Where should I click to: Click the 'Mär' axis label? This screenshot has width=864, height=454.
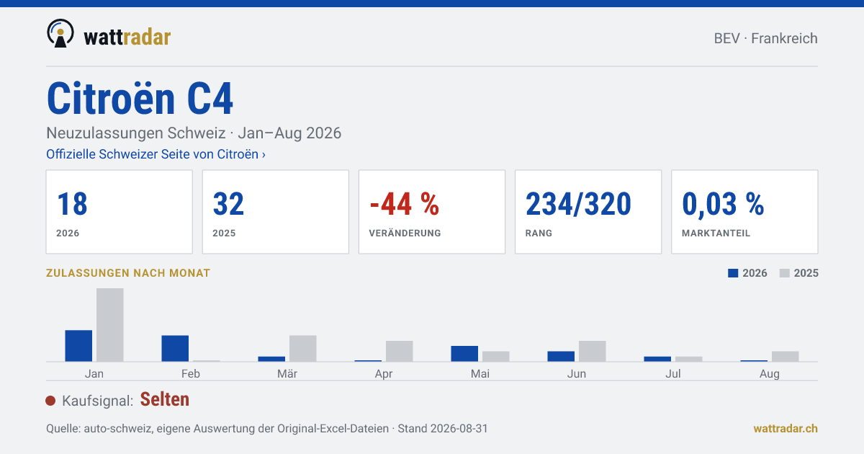pos(287,374)
